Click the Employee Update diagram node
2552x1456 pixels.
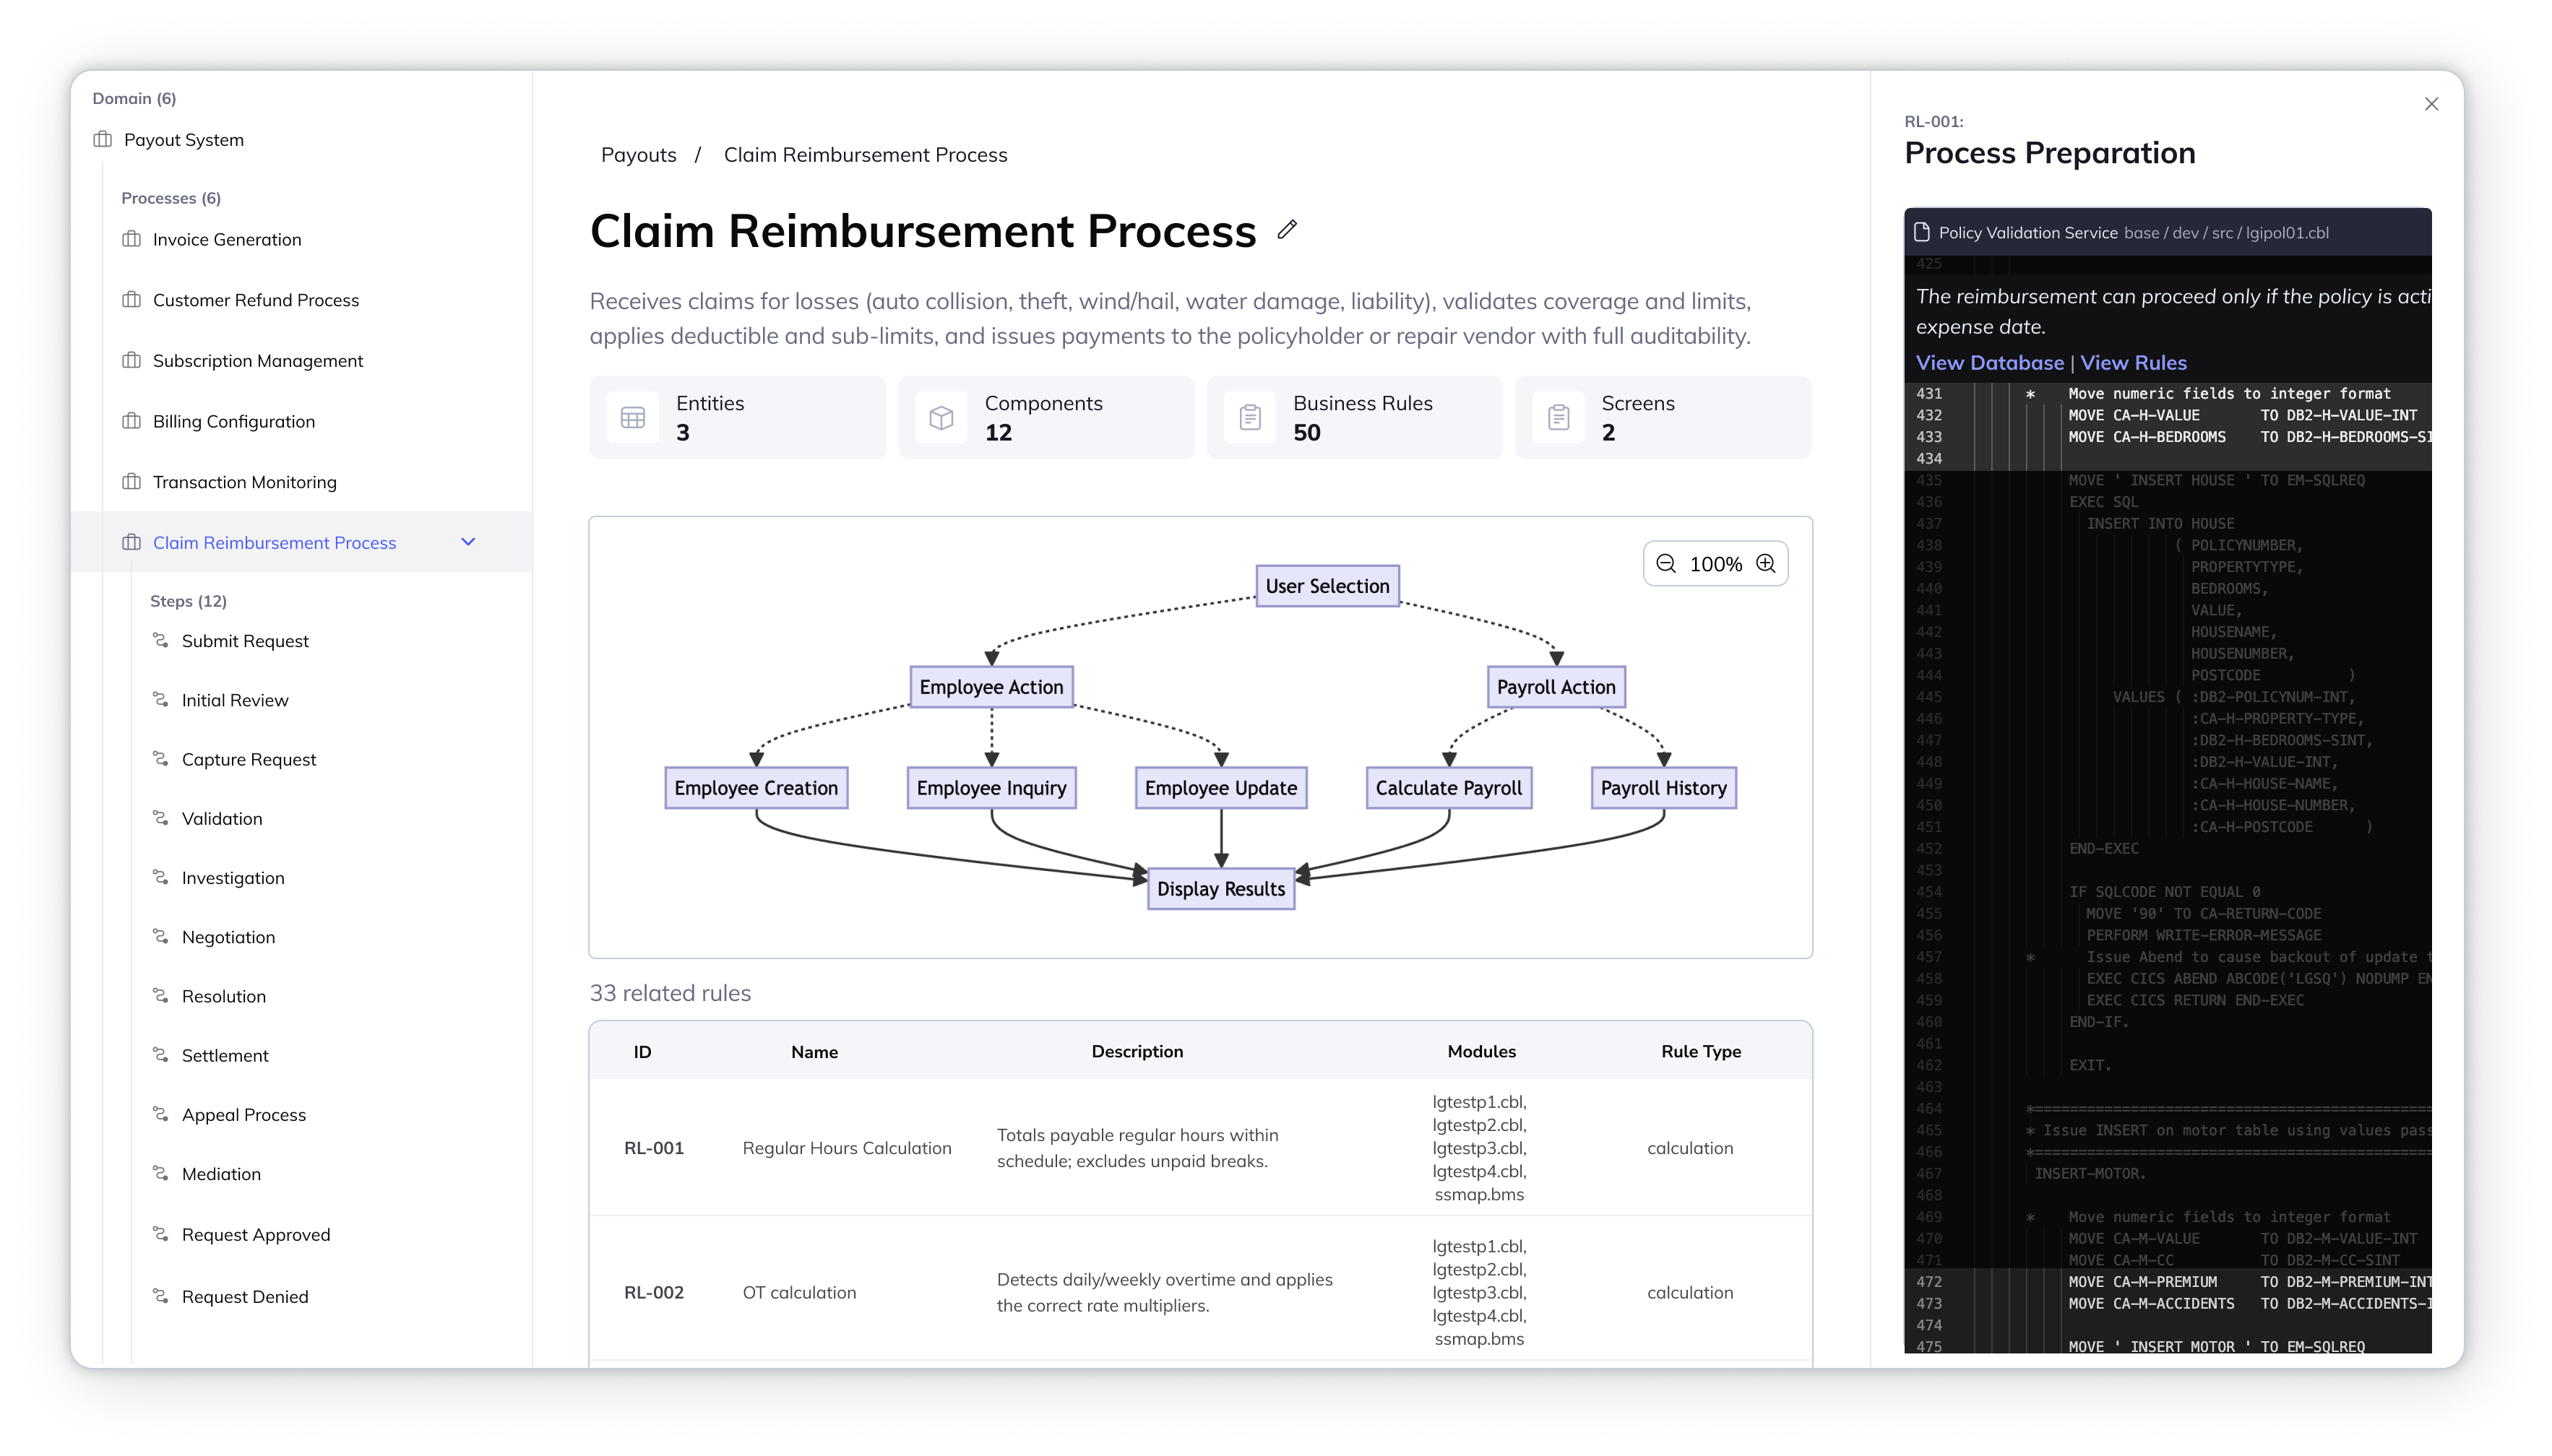[1220, 788]
